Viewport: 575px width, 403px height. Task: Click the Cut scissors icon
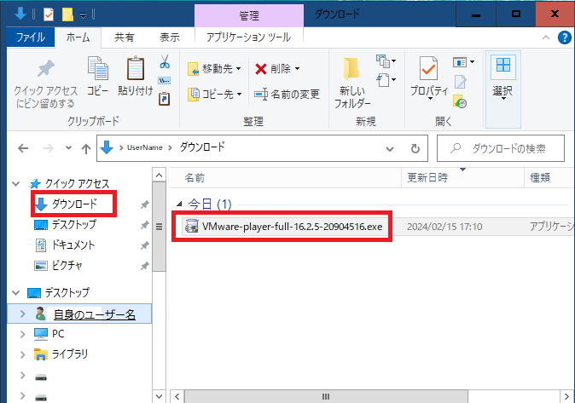pos(165,61)
